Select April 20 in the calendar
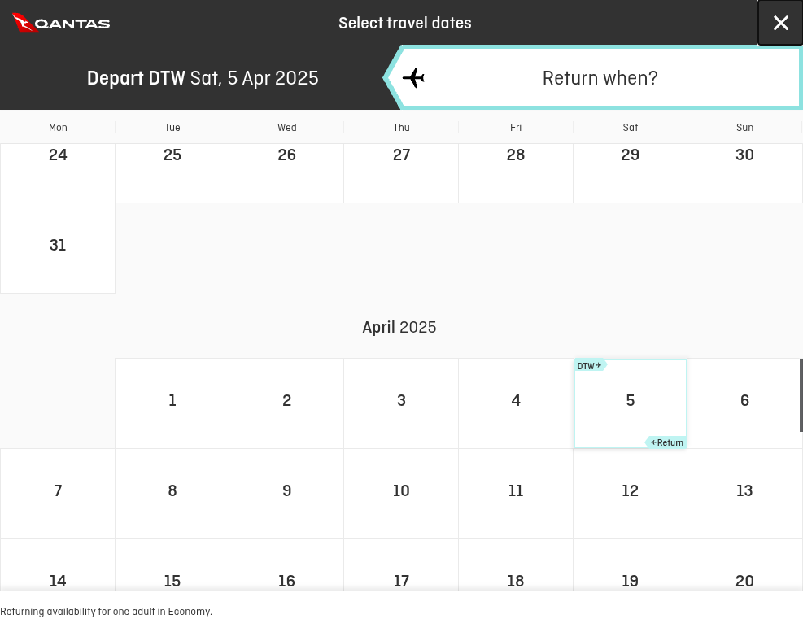This screenshot has height=632, width=803. coord(744,565)
